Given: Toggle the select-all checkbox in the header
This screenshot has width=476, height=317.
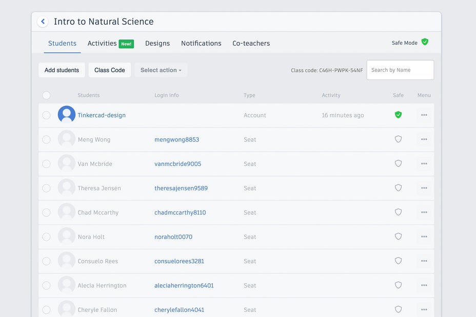Looking at the screenshot, I should [47, 95].
